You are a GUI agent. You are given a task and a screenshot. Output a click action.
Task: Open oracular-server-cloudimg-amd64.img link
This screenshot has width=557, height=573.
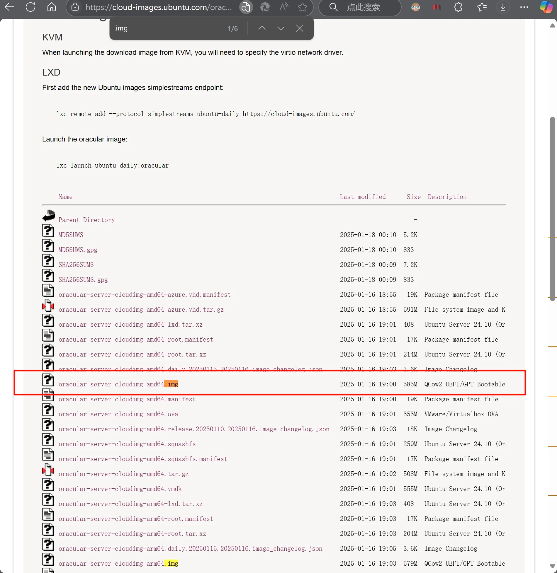point(118,384)
